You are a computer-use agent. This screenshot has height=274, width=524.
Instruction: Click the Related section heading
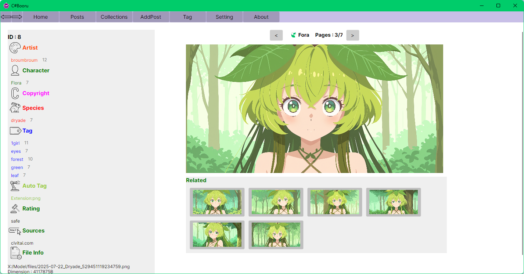196,180
